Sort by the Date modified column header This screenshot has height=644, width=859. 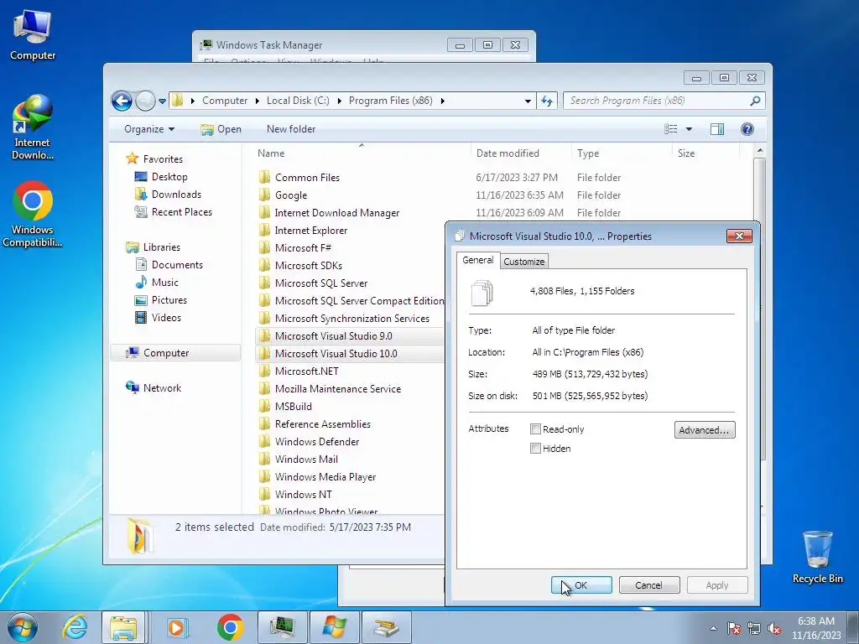521,153
